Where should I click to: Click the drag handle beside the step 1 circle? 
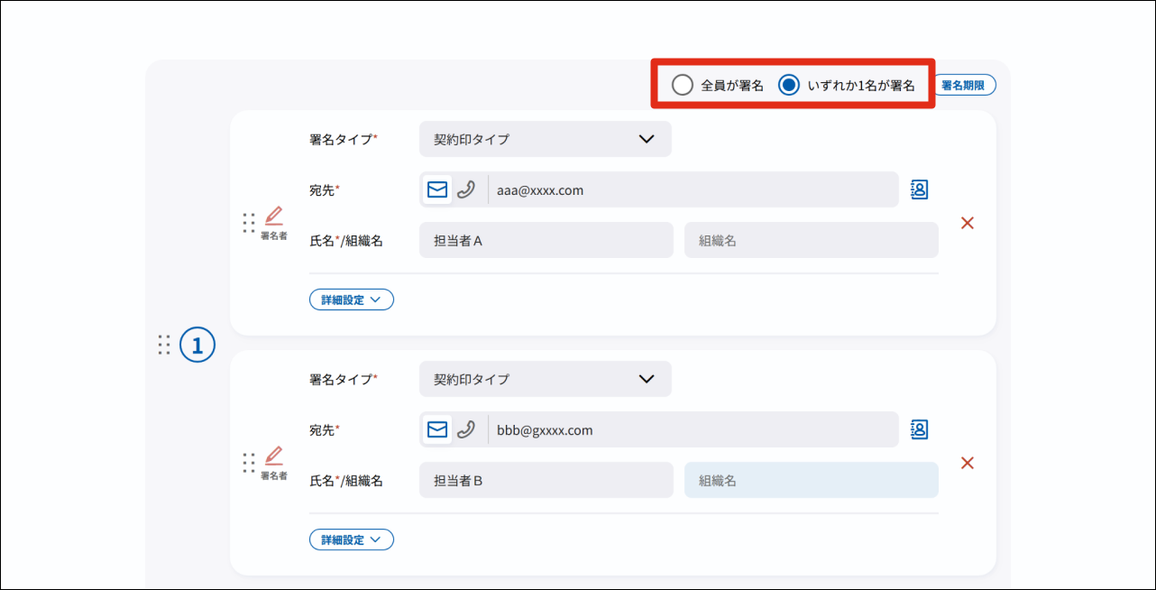164,345
